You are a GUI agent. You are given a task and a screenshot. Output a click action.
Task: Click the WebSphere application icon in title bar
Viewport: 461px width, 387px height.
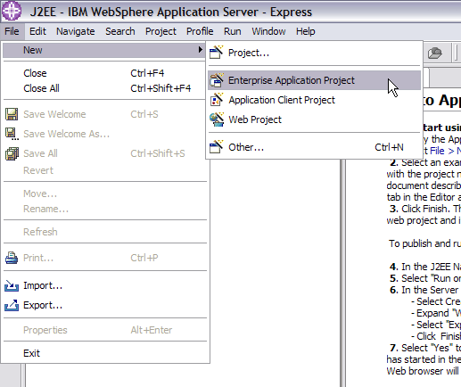(12, 11)
